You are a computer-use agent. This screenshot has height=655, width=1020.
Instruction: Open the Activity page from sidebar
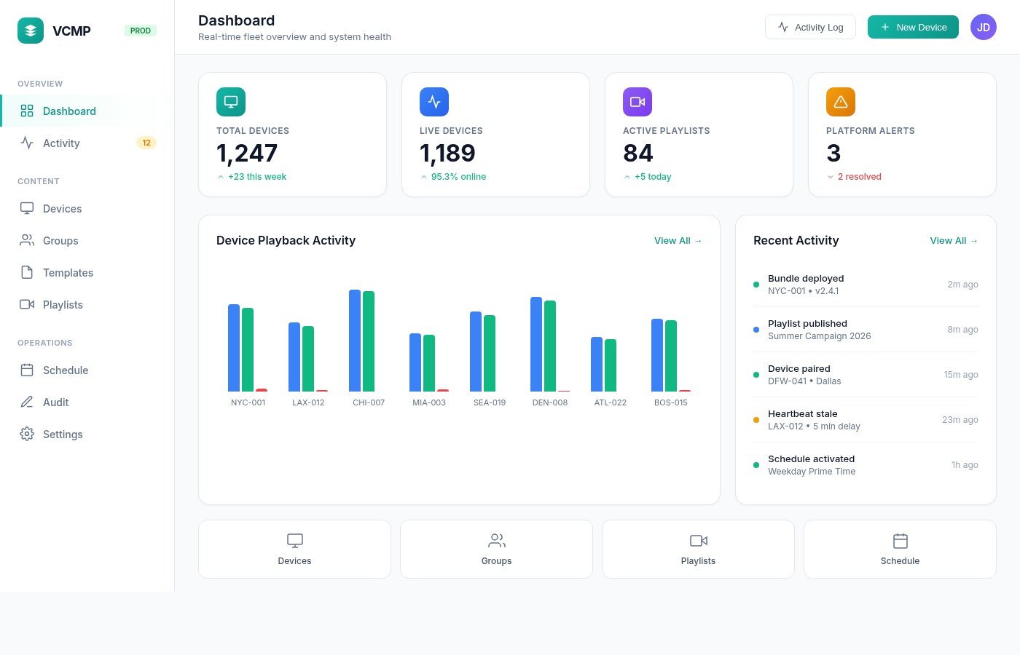pos(61,143)
